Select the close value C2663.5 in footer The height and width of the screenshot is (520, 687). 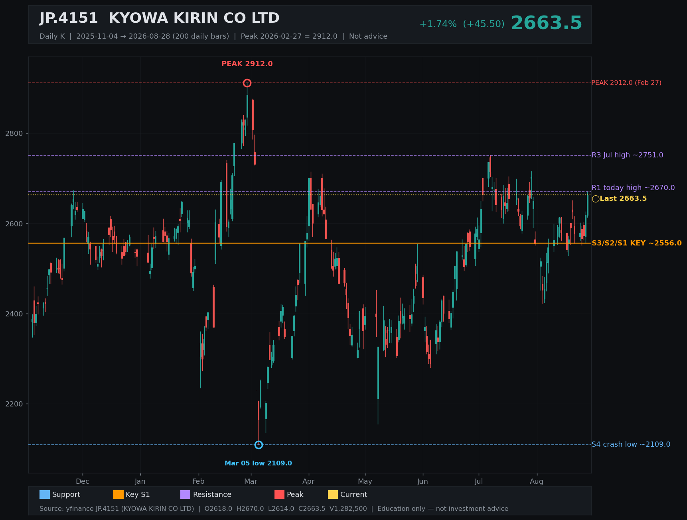point(312,509)
